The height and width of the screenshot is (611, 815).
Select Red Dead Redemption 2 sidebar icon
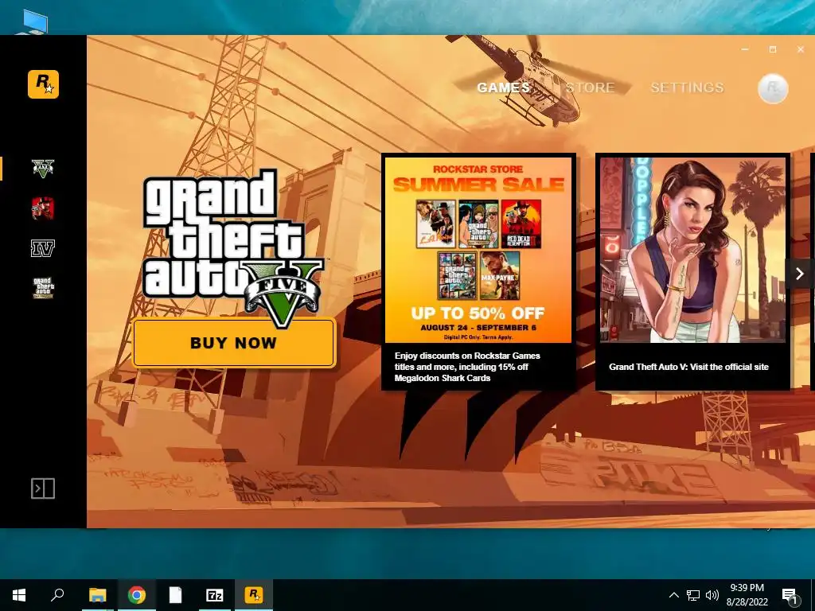pos(43,208)
